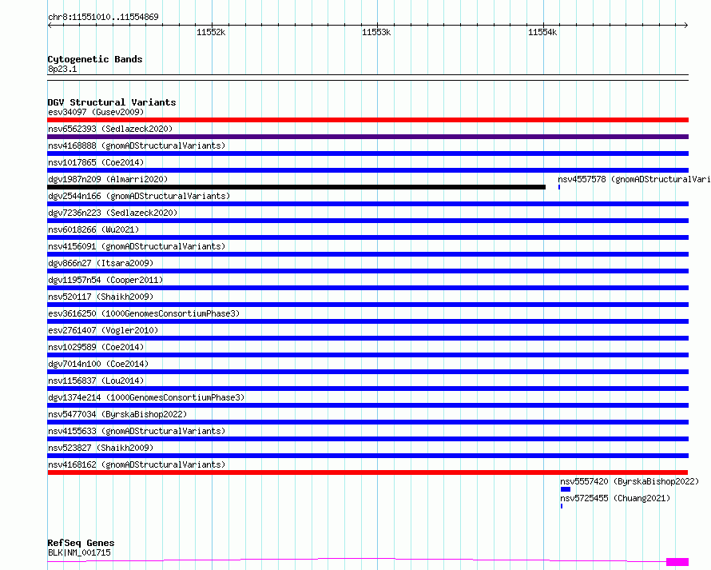The width and height of the screenshot is (711, 570).
Task: Click nsv5557420 (ByrskaBishop2022) label
Action: pyautogui.click(x=630, y=481)
